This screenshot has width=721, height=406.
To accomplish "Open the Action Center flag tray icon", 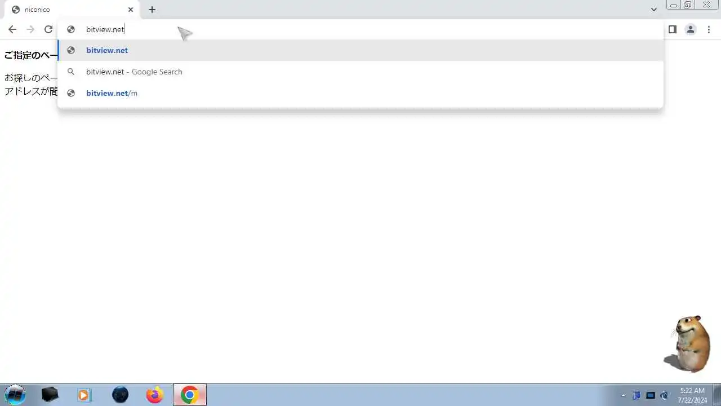I will tap(637, 395).
